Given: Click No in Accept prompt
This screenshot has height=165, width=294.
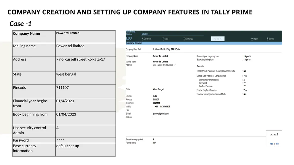Looking at the screenshot, I should point(277,144).
